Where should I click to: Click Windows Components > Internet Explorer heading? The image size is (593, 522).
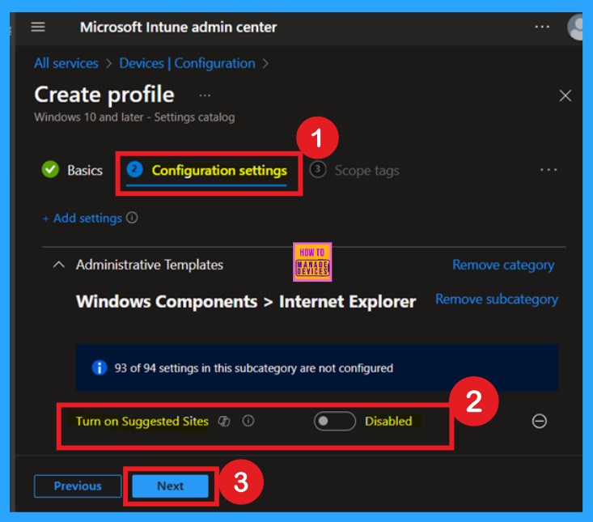[246, 302]
